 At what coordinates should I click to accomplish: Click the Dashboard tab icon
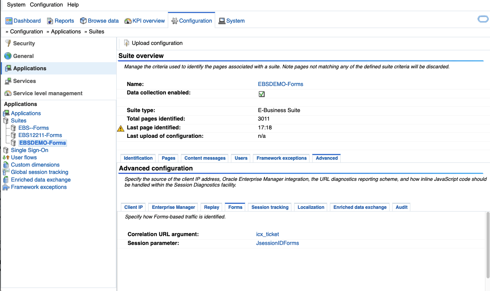[8, 21]
